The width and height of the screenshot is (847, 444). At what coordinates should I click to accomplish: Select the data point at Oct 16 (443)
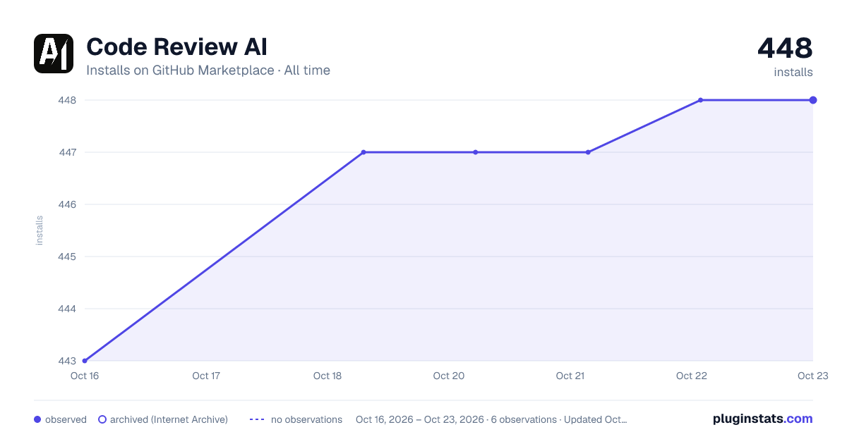pyautogui.click(x=85, y=361)
